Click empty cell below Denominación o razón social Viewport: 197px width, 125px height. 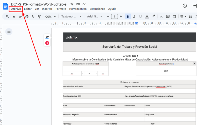coord(93,91)
